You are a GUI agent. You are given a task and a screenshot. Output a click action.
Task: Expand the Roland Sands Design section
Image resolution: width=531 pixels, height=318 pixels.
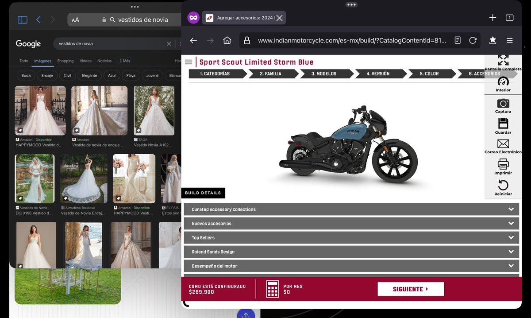[x=351, y=252]
